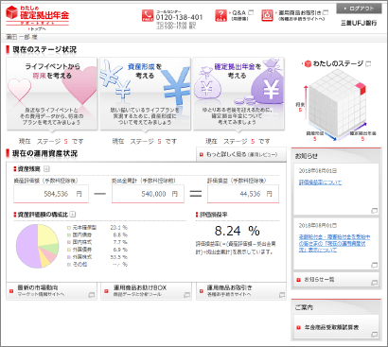Click the 8.24 % return rate value
The width and height of the screenshot is (388, 347).
(238, 231)
